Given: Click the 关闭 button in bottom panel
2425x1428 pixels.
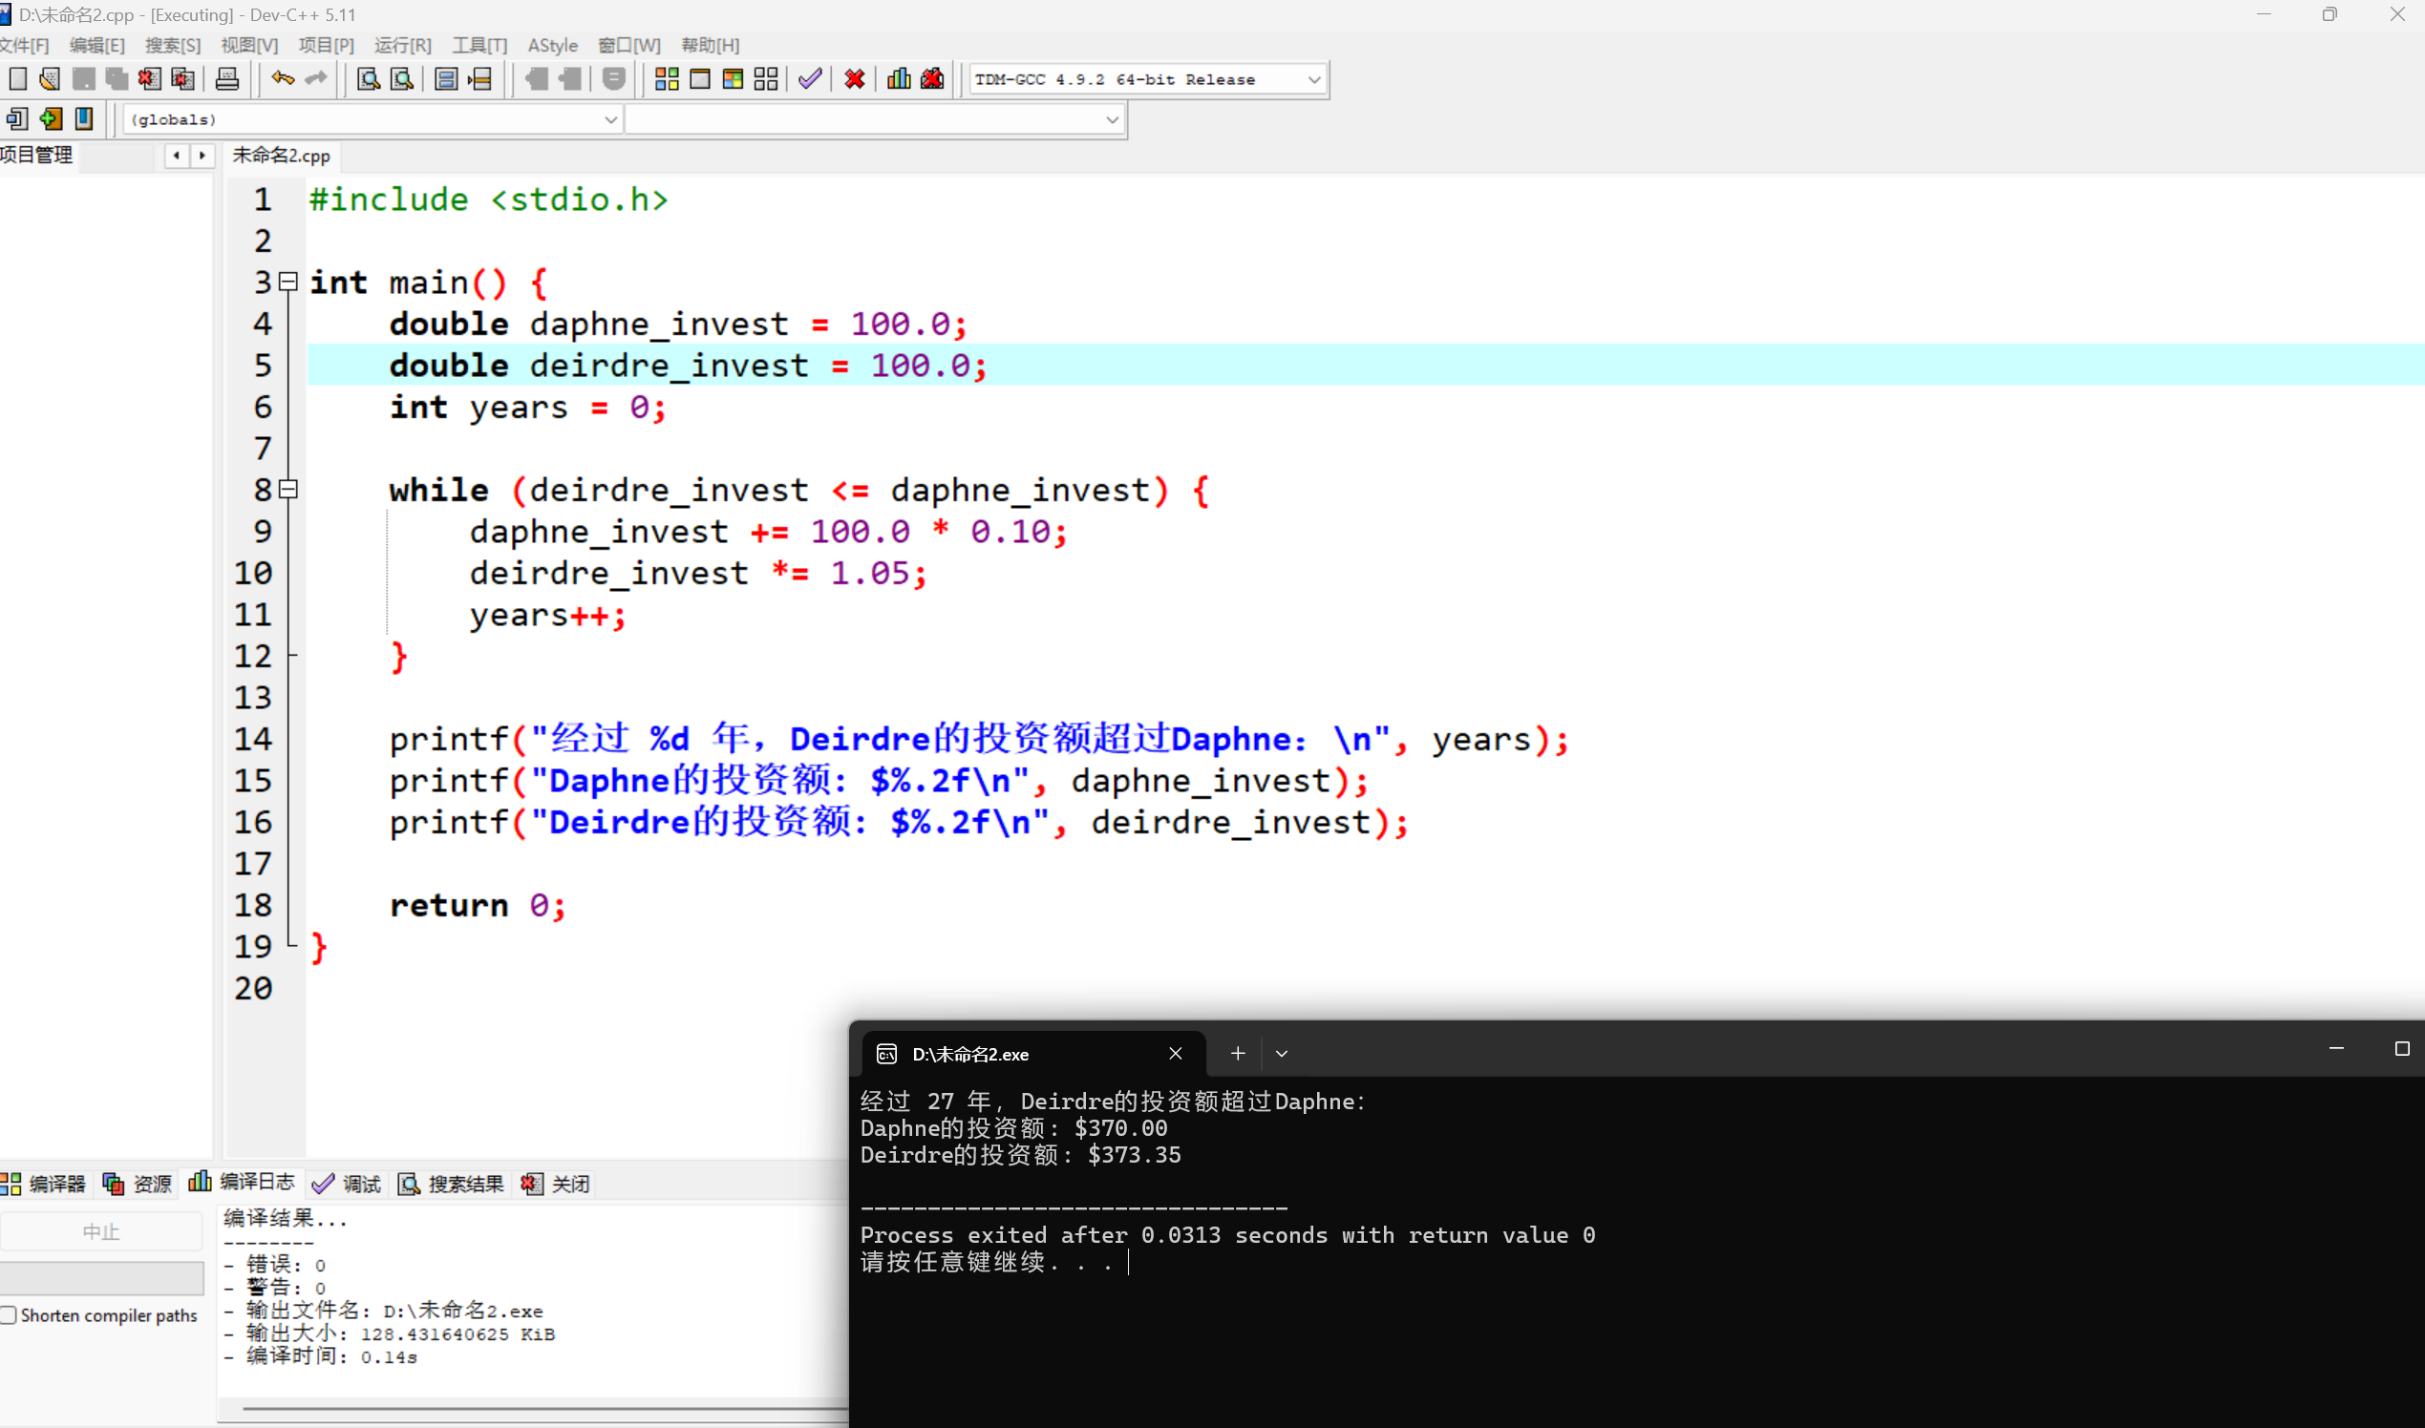Looking at the screenshot, I should click(556, 1184).
